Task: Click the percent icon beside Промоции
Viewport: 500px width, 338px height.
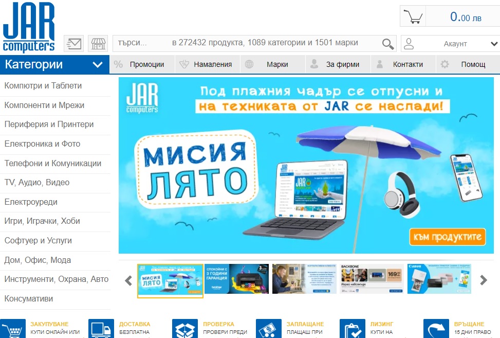Action: tap(118, 64)
